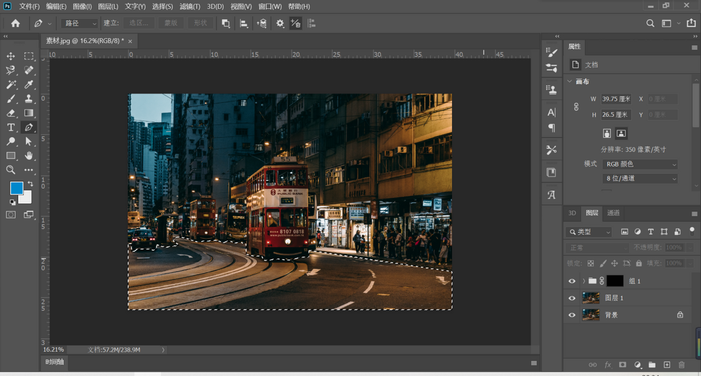Screen dimensions: 701x376
Task: Close the 素材.jpg document tab
Action: pyautogui.click(x=130, y=41)
